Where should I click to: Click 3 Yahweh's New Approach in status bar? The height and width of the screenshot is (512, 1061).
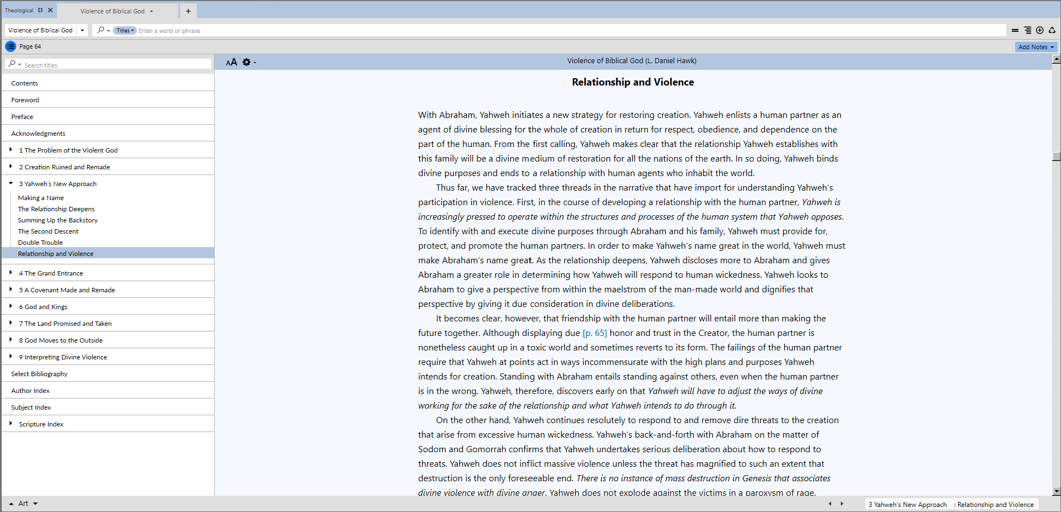coord(907,505)
